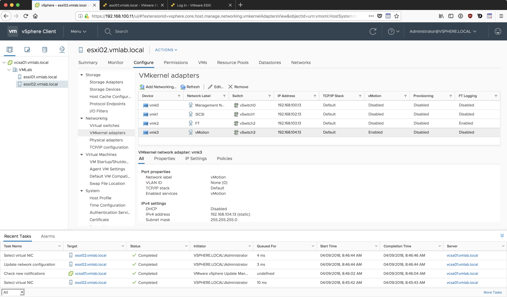Open the Storage inventory icon
This screenshot has height=297, width=507.
(x=45, y=50)
